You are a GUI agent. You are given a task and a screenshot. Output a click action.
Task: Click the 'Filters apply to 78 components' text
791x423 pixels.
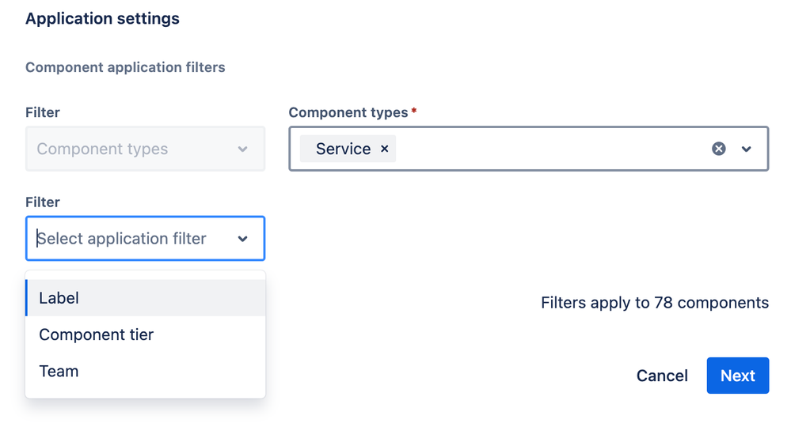pyautogui.click(x=654, y=302)
